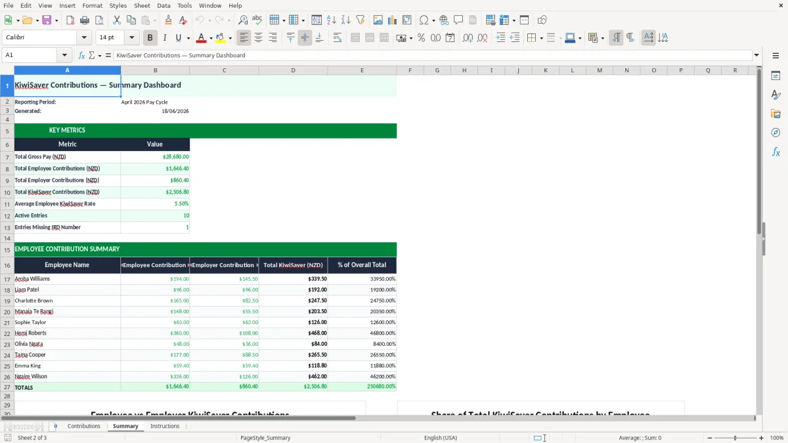Click the 100% zoom level in status bar
Viewport: 788px width, 443px height.
point(777,438)
